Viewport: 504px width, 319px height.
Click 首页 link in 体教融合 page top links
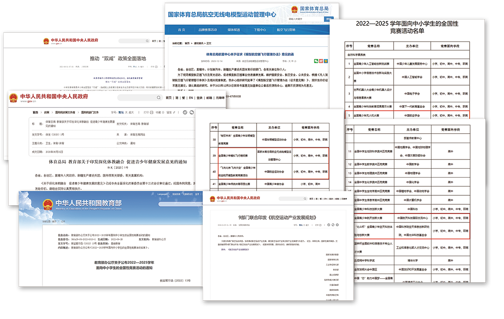[x=169, y=98]
